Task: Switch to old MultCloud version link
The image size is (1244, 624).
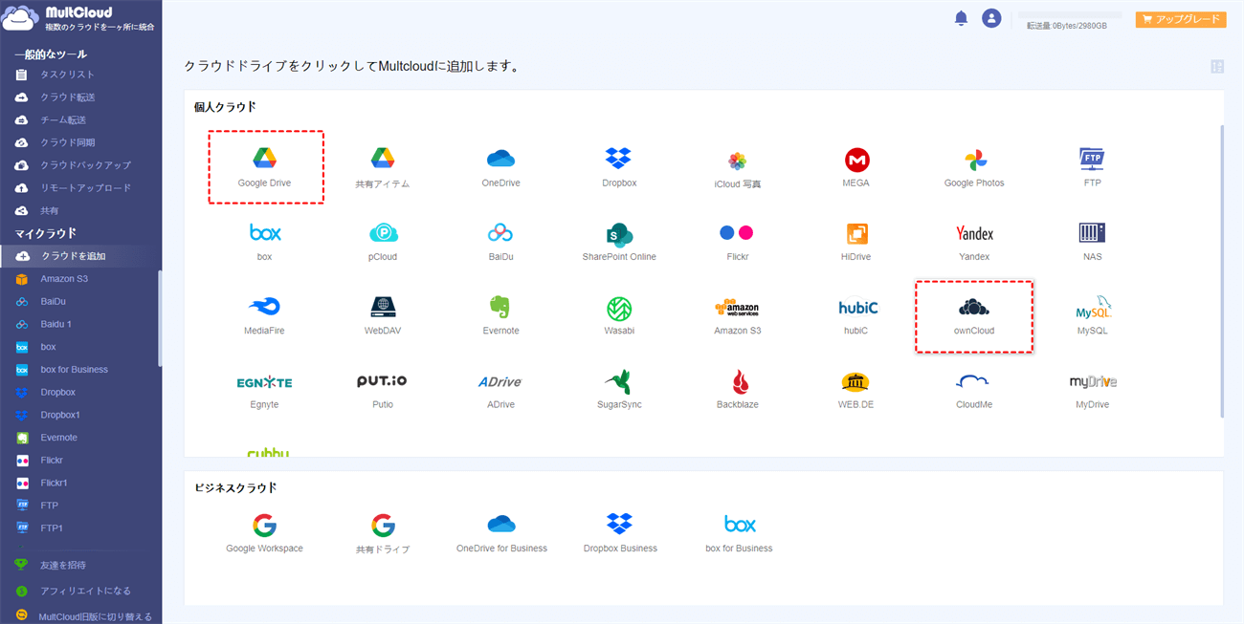Action: tap(95, 616)
